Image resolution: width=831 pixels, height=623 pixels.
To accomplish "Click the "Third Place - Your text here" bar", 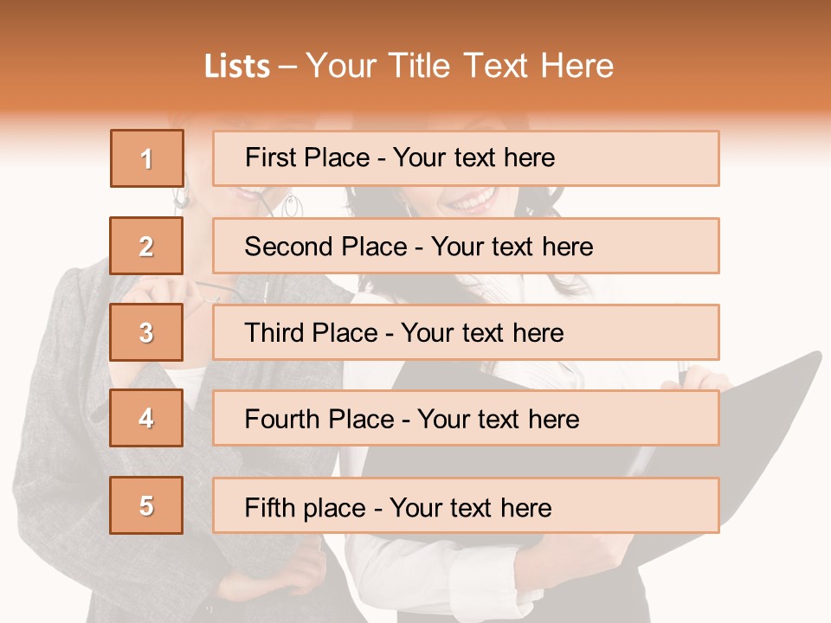I will [x=466, y=332].
